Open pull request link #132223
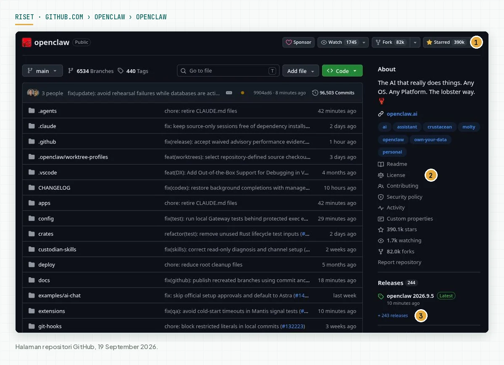The image size is (504, 365). (x=292, y=326)
